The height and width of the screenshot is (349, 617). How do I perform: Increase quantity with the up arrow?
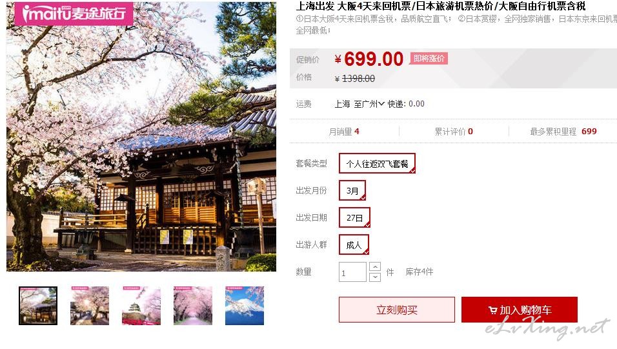pos(375,267)
